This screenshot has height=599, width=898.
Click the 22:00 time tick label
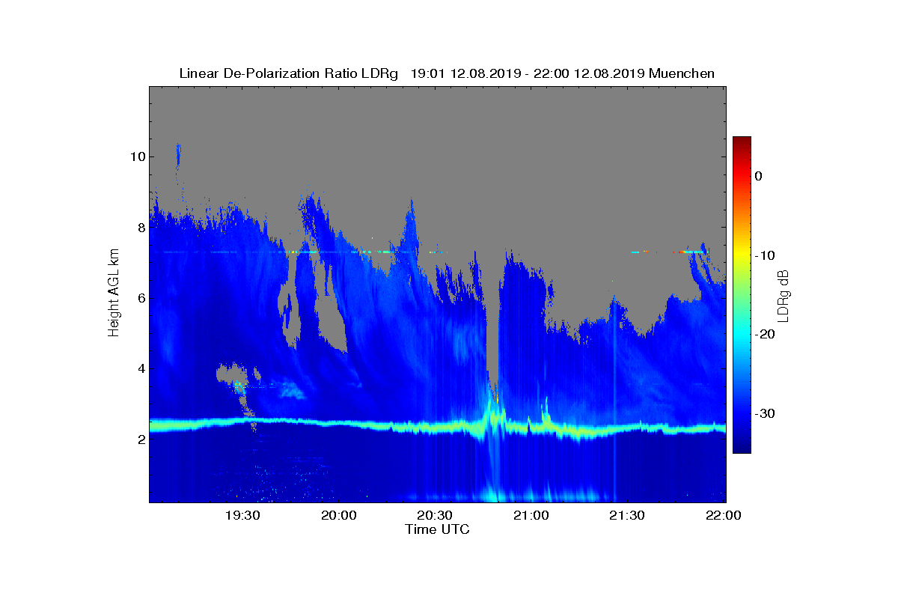(x=724, y=515)
